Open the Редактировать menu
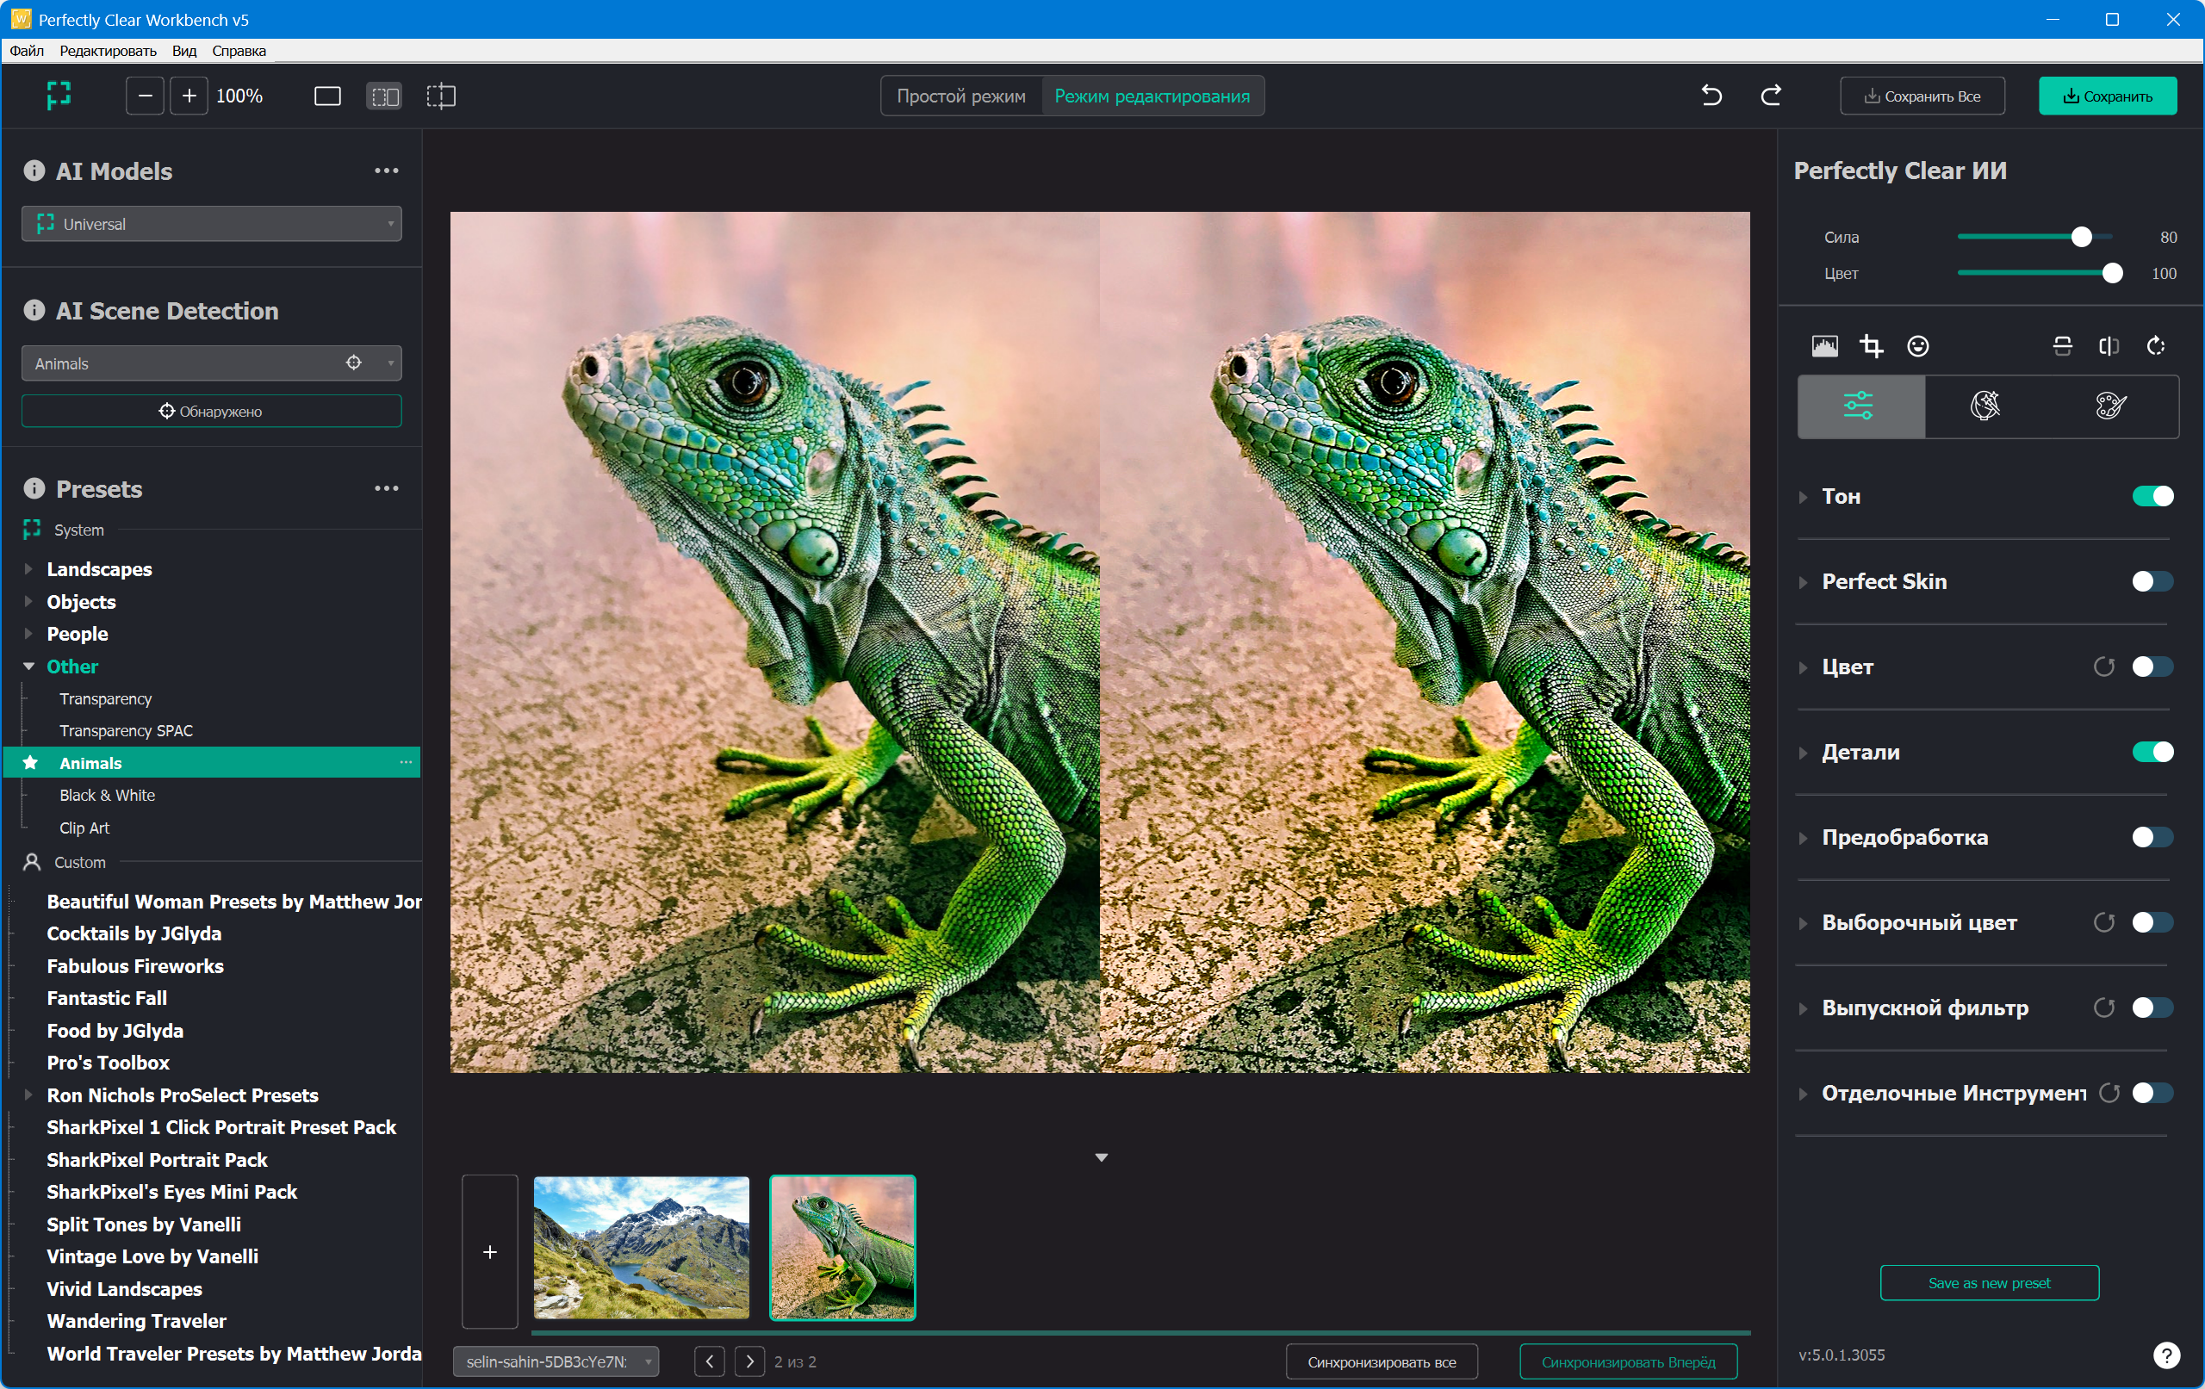Image resolution: width=2205 pixels, height=1389 pixels. point(108,52)
